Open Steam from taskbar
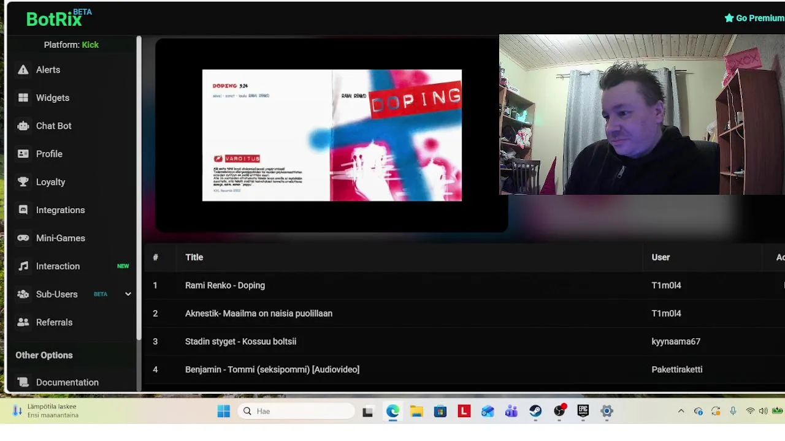The height and width of the screenshot is (441, 785). pyautogui.click(x=535, y=412)
